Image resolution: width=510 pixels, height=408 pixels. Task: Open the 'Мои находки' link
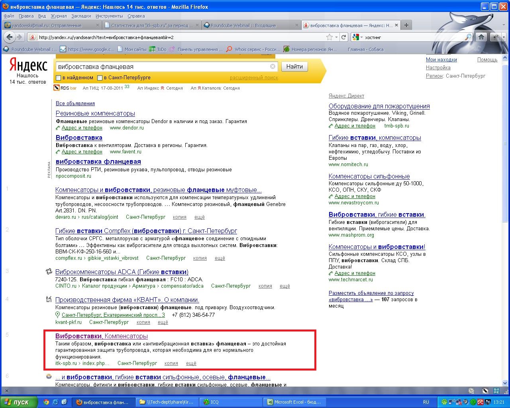pyautogui.click(x=441, y=60)
